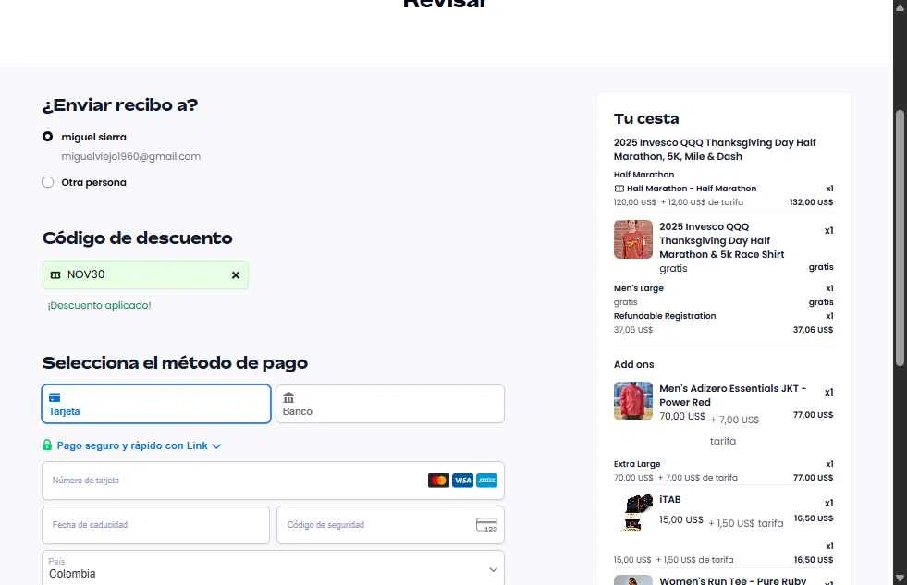Click the 132,00 US$ price
This screenshot has height=585, width=907.
(811, 202)
